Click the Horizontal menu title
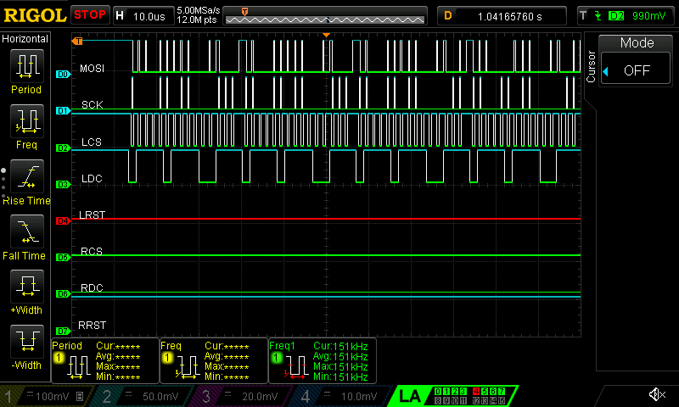Screen dimensions: 679x407 25,39
